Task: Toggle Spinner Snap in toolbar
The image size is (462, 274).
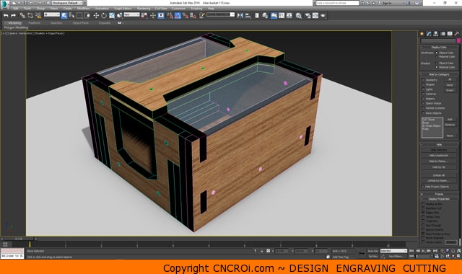Action: (193, 16)
